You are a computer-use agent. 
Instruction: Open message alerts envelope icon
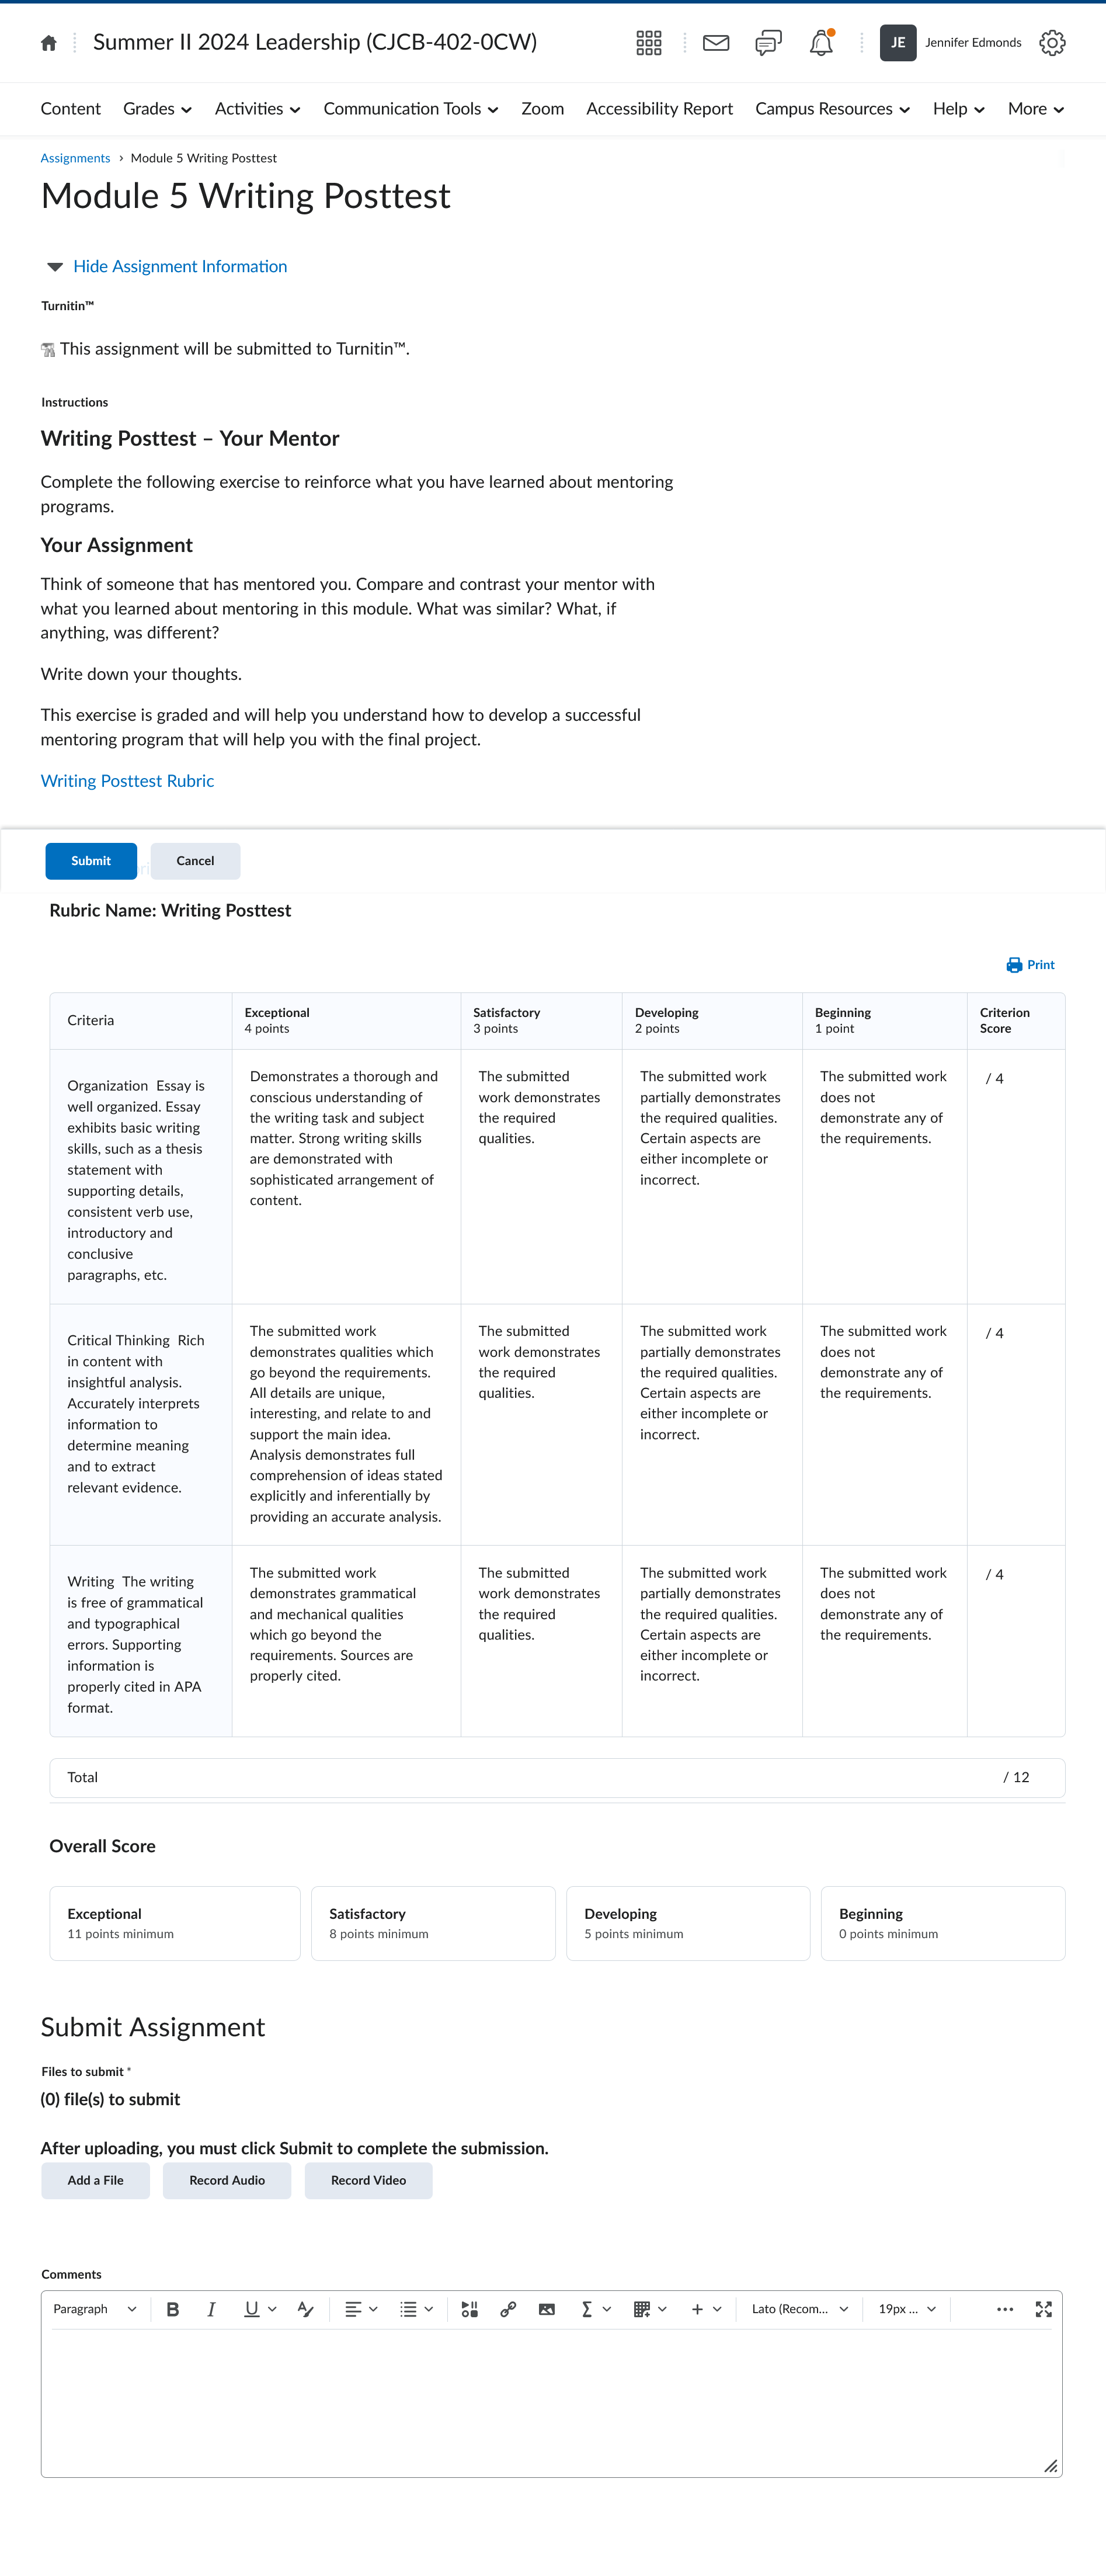tap(716, 43)
